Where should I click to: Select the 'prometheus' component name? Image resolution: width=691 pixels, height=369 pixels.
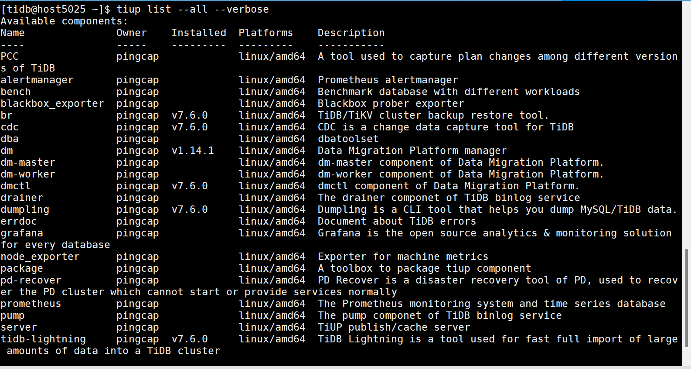click(x=31, y=304)
